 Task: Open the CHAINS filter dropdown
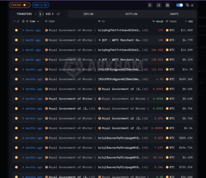tap(20, 5)
